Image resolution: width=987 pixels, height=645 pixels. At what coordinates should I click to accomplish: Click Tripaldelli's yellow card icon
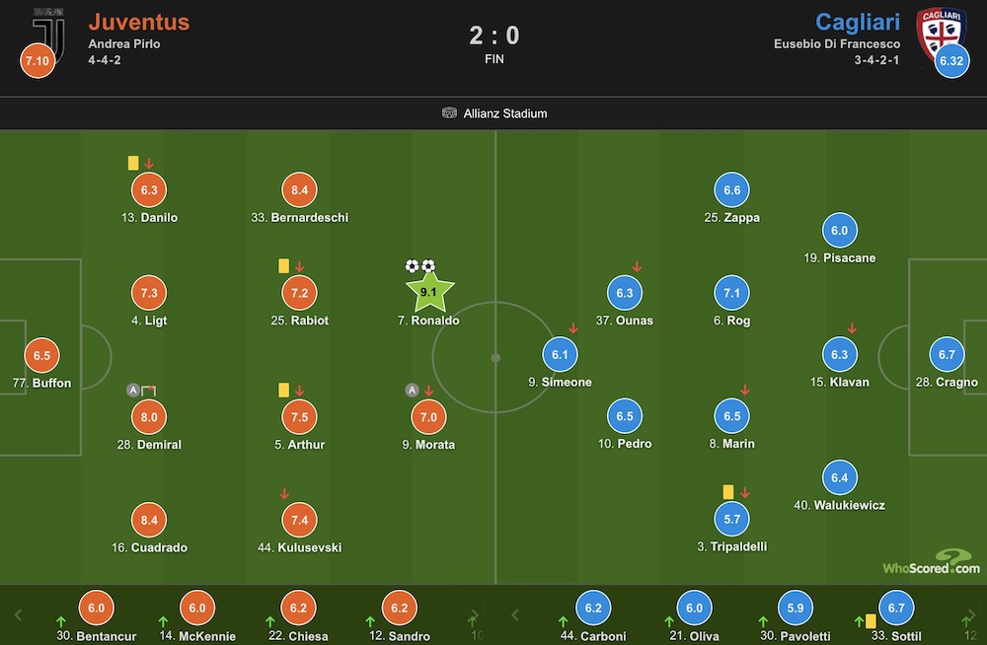click(x=728, y=492)
